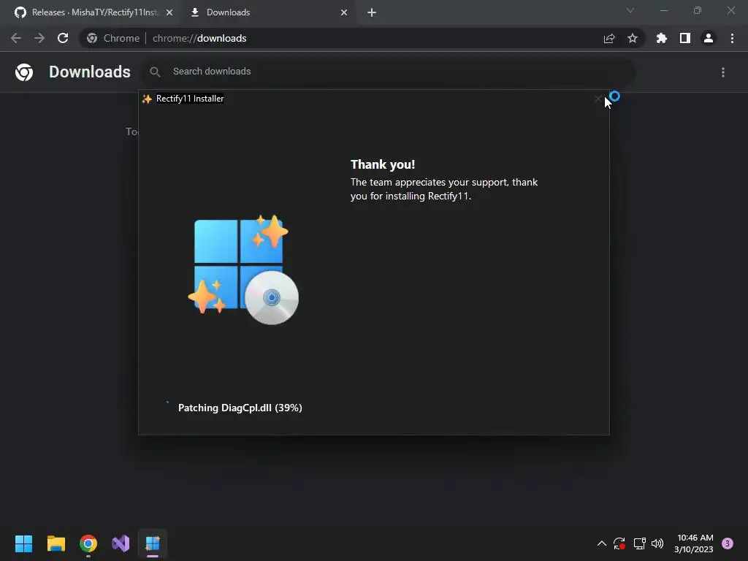The height and width of the screenshot is (561, 748).
Task: Open a new browser tab
Action: click(x=372, y=12)
